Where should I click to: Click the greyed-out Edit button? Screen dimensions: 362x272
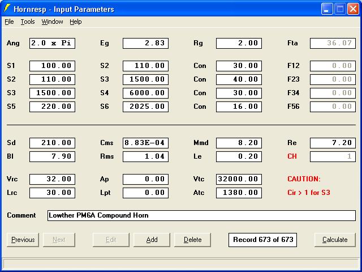pyautogui.click(x=111, y=240)
